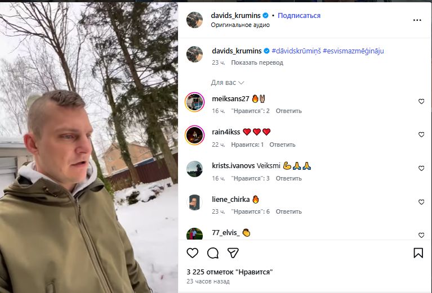Open "Оригинальное аудио" audio page

(x=241, y=25)
